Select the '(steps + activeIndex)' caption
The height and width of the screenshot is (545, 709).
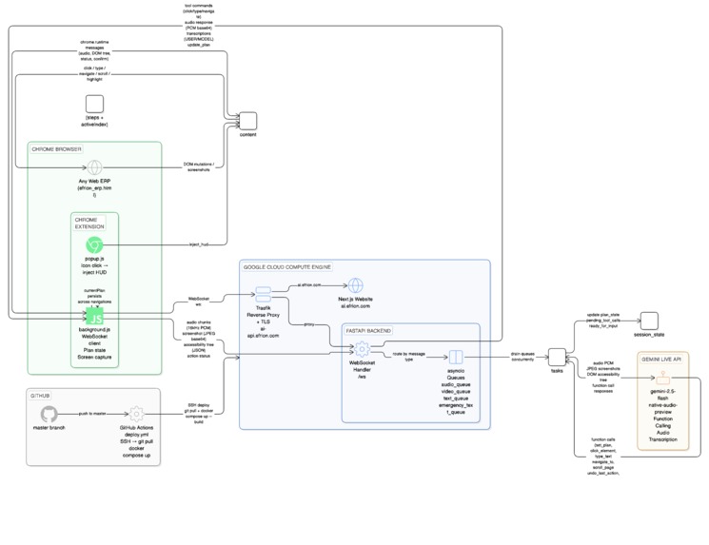pos(94,121)
